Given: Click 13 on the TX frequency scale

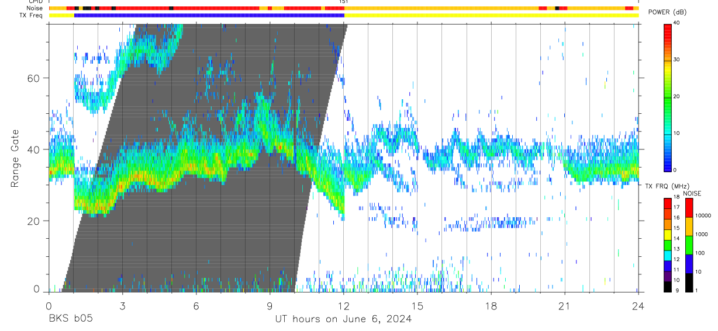Looking at the screenshot, I should click(677, 249).
